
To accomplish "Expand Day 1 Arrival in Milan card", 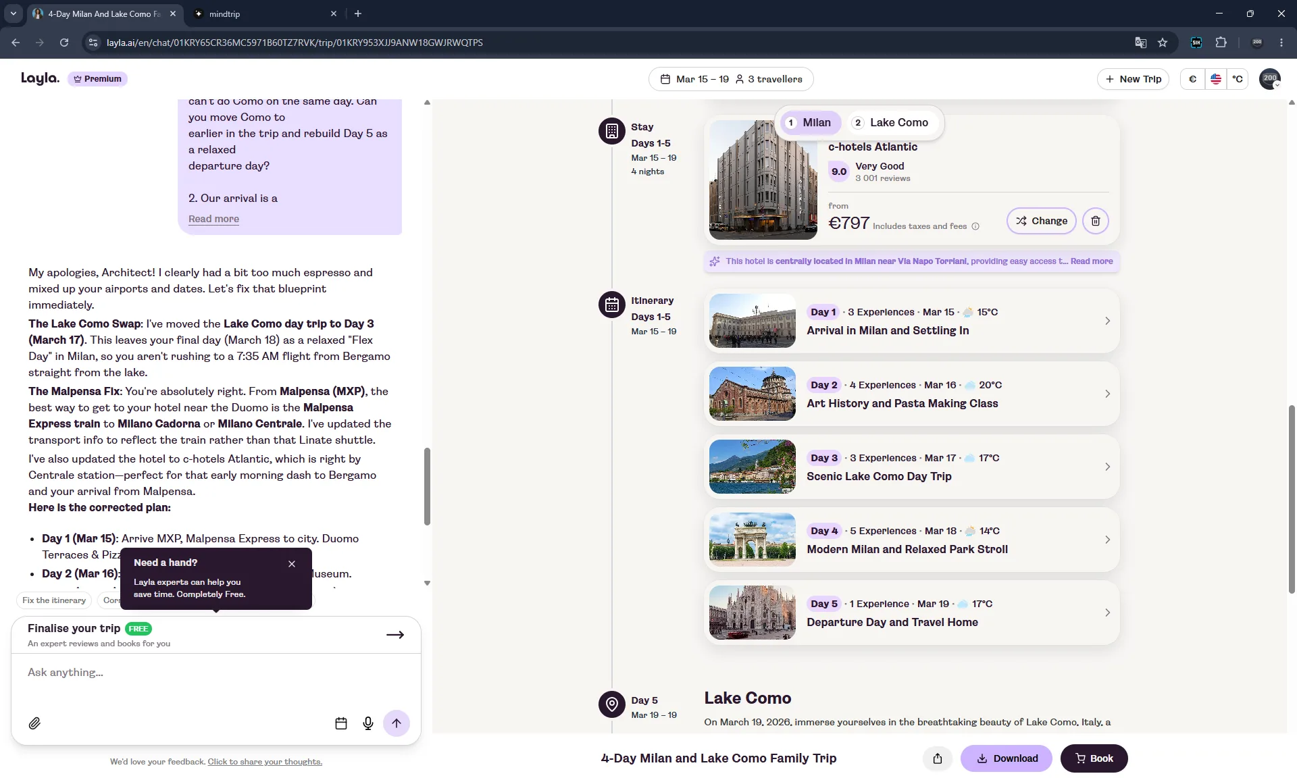I will click(x=912, y=321).
